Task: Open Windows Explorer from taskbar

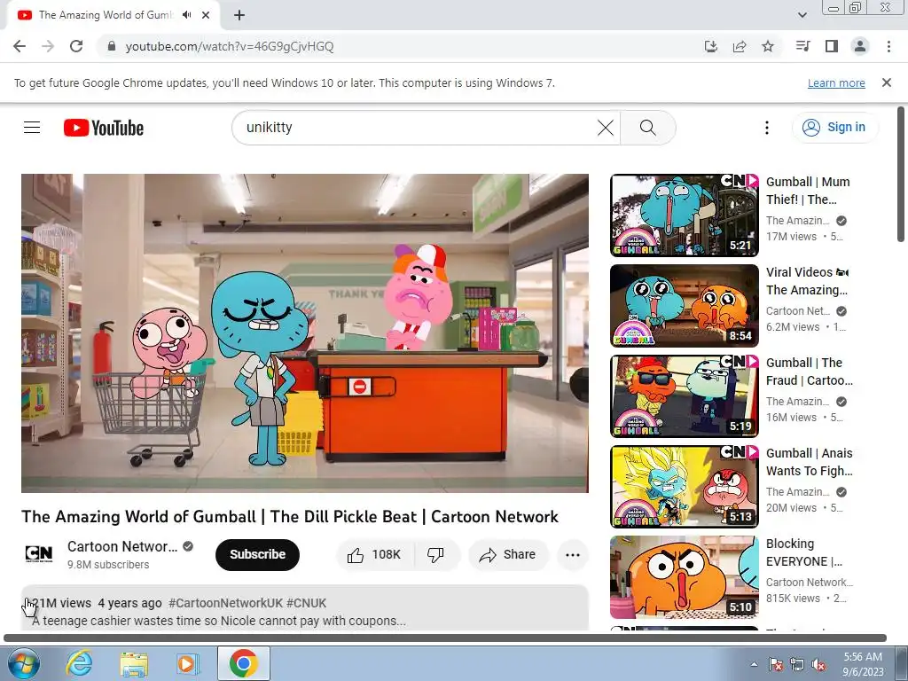Action: pyautogui.click(x=134, y=663)
